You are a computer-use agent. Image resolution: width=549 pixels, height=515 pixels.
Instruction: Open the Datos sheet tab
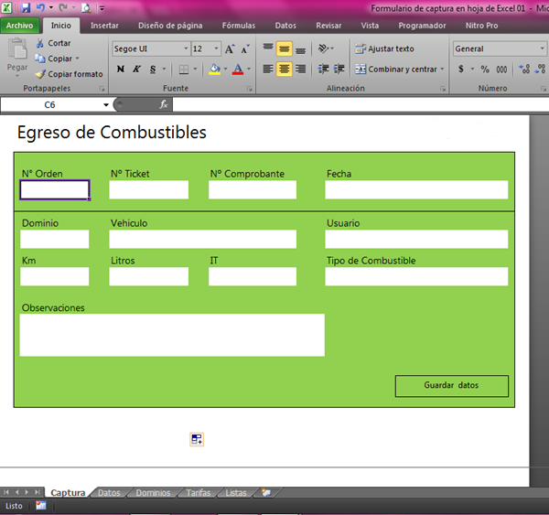pos(109,493)
